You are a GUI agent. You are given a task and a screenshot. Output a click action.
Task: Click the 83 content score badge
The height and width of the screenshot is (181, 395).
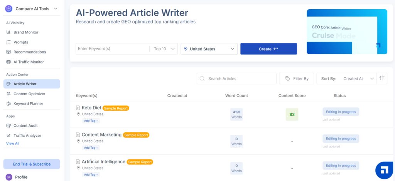coord(292,115)
